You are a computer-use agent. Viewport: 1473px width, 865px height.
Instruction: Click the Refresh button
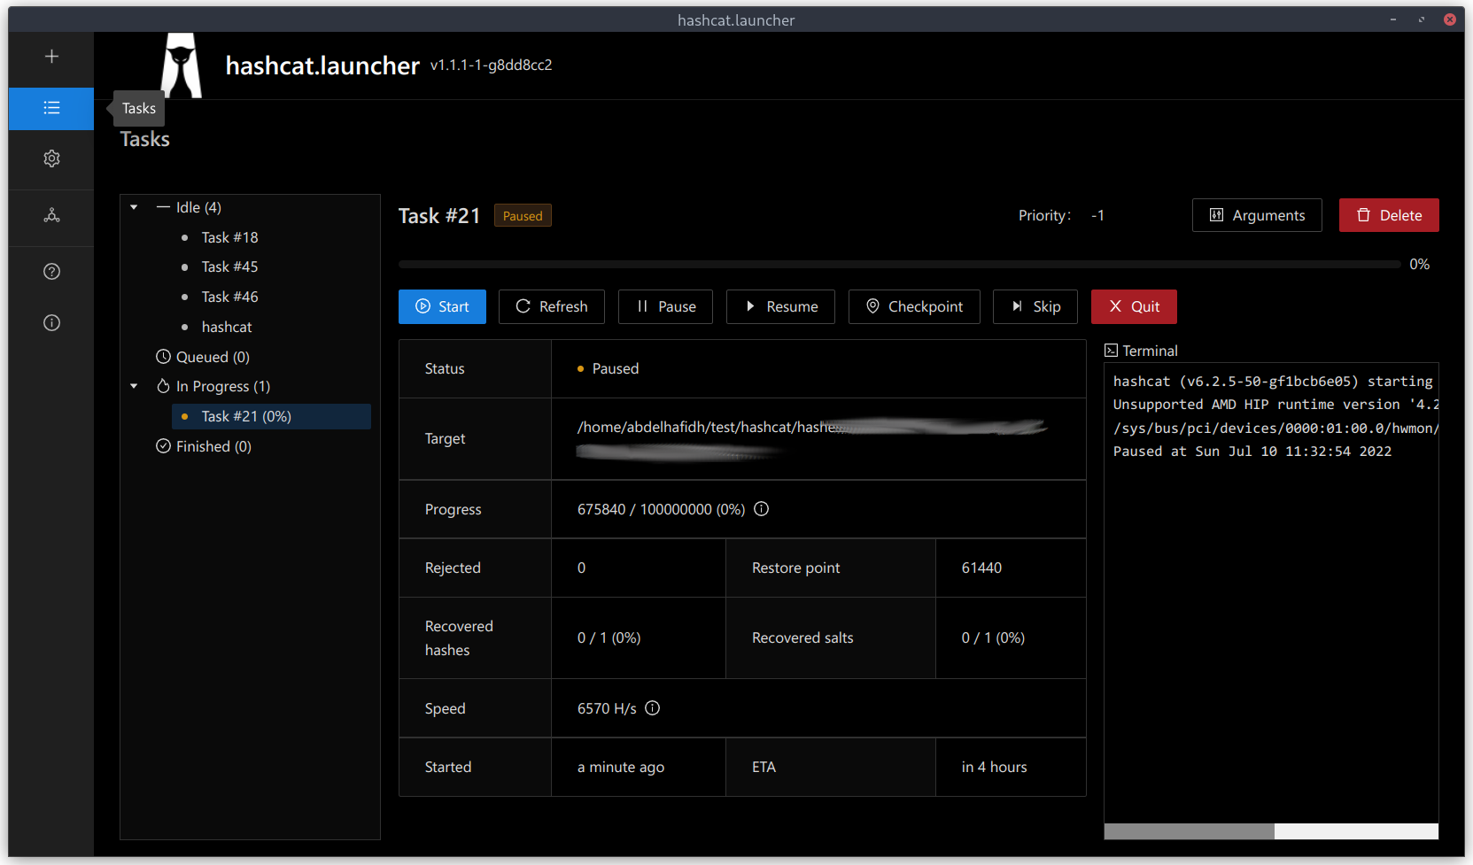[552, 306]
